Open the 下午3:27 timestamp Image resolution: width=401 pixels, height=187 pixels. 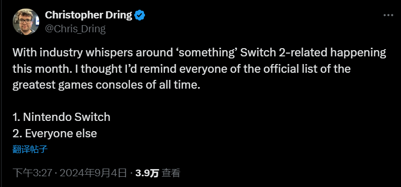[33, 173]
